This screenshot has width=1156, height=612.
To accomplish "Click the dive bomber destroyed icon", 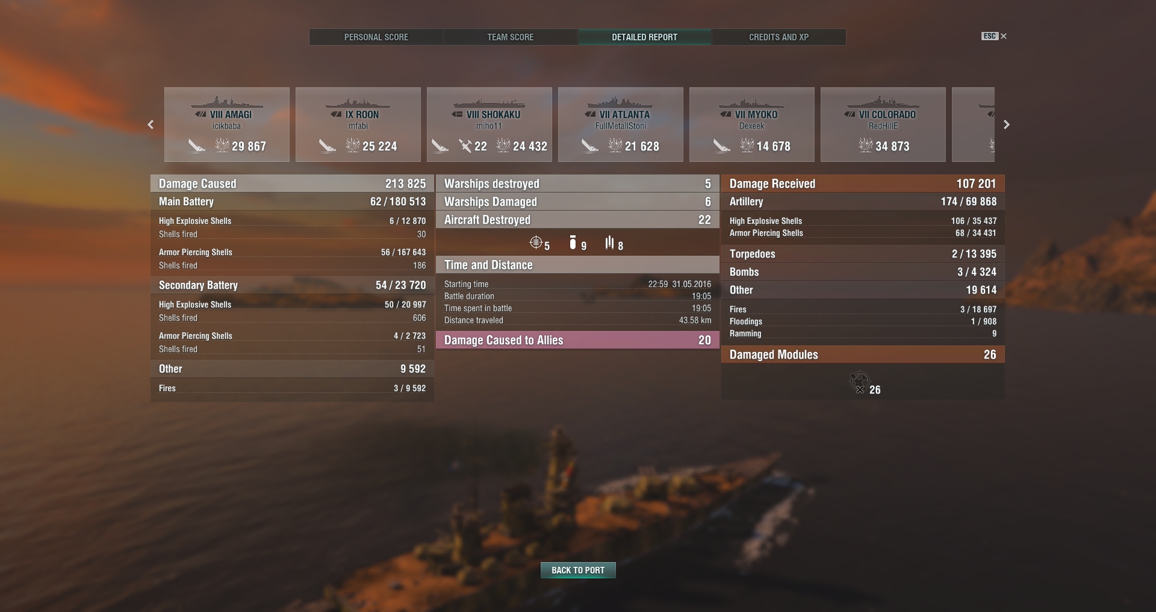I will (x=609, y=243).
